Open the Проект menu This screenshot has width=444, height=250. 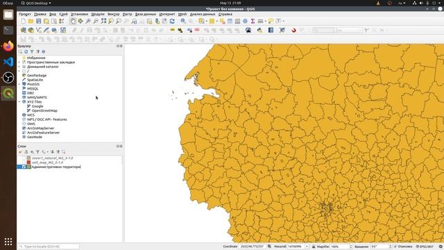(x=25, y=14)
